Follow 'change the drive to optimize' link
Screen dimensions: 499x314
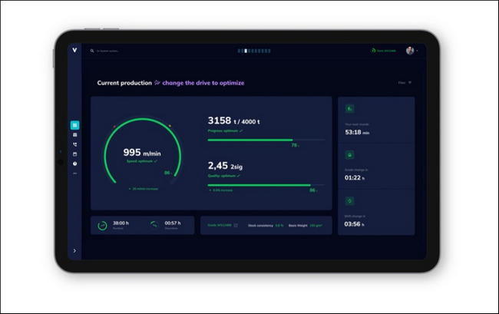(203, 83)
